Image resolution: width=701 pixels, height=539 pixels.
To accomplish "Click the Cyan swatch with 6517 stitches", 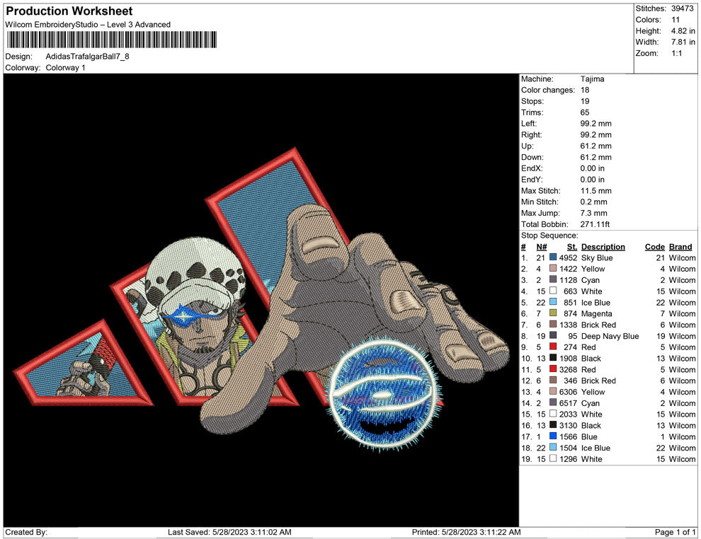I will [x=553, y=402].
